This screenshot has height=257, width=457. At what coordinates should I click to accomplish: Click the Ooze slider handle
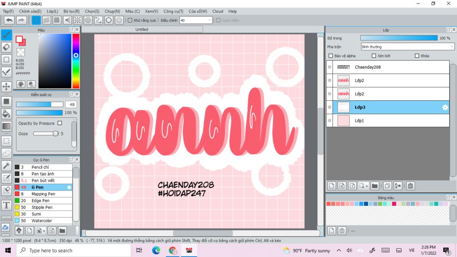click(55, 133)
